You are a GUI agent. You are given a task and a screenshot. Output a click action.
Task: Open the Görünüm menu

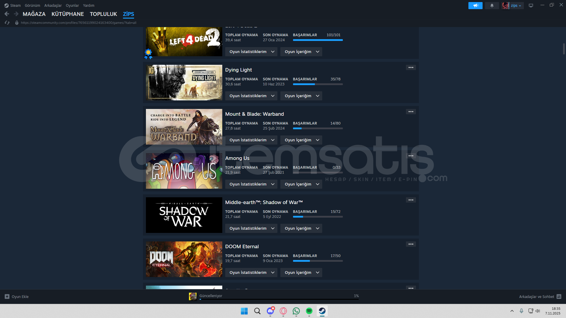coord(32,6)
